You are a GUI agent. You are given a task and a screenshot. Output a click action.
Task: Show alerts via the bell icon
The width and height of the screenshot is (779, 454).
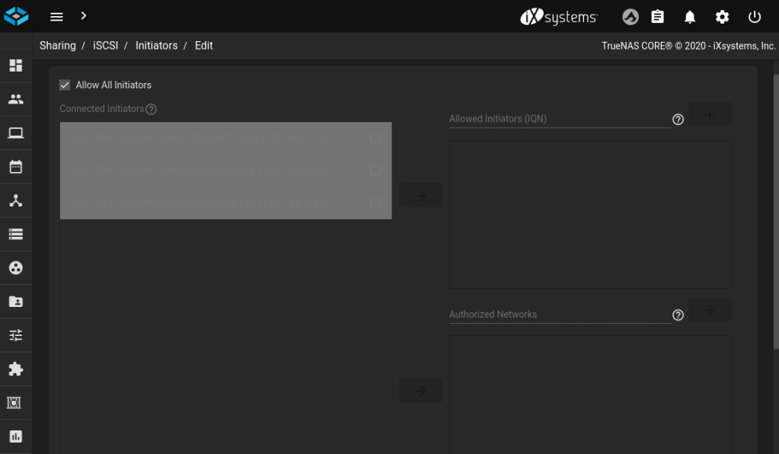tap(690, 17)
